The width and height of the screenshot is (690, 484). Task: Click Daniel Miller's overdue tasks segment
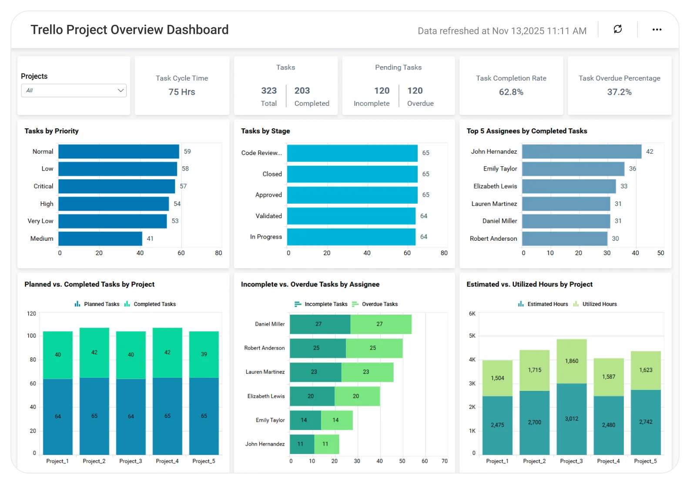point(381,324)
